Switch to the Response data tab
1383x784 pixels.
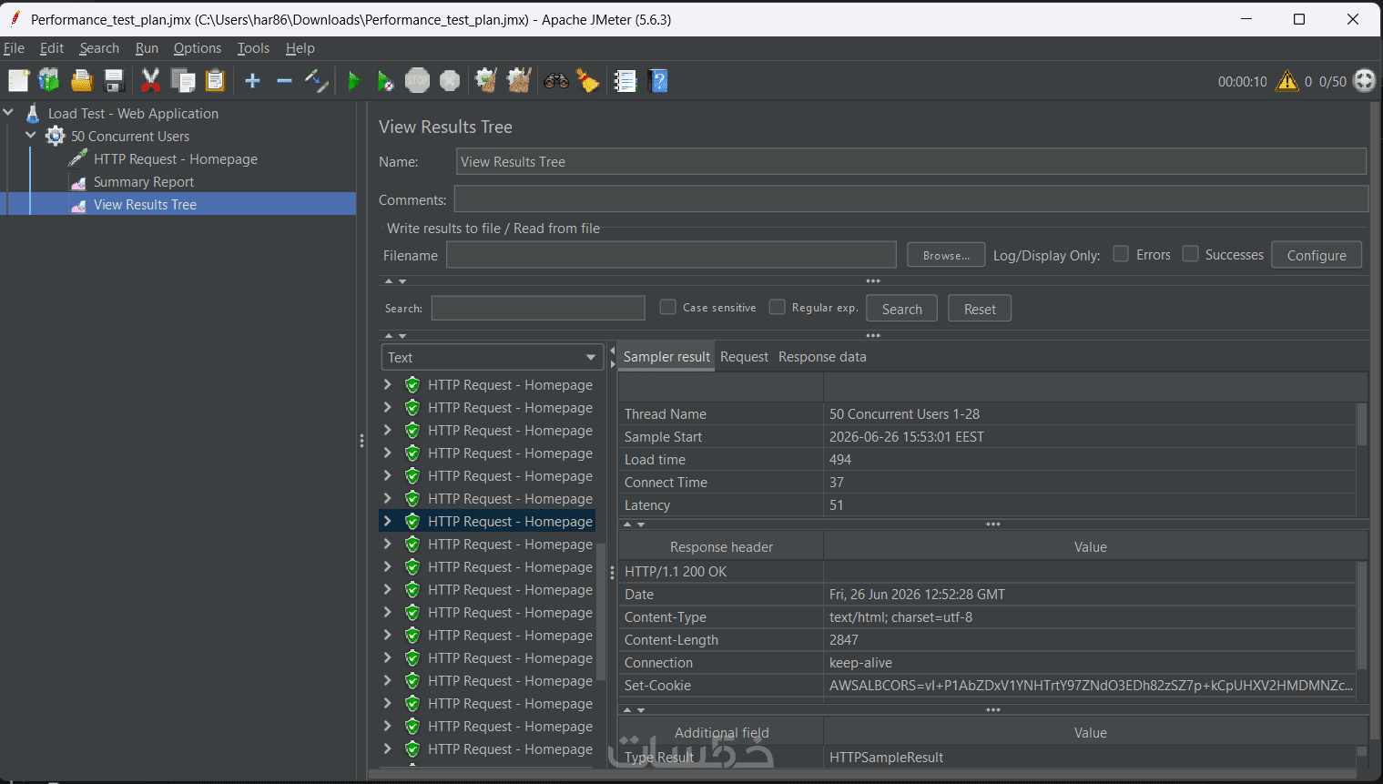click(x=822, y=357)
